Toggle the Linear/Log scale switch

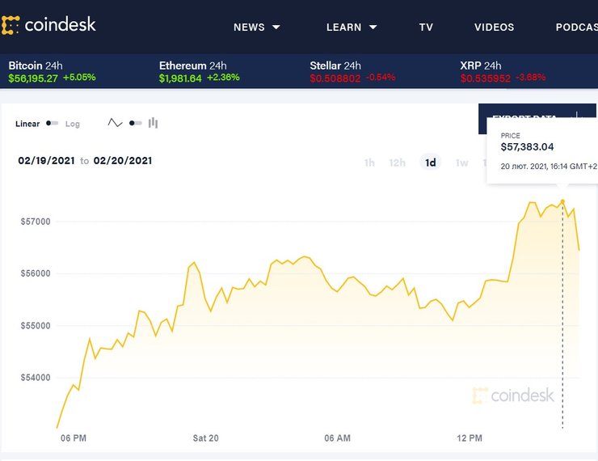coord(53,124)
